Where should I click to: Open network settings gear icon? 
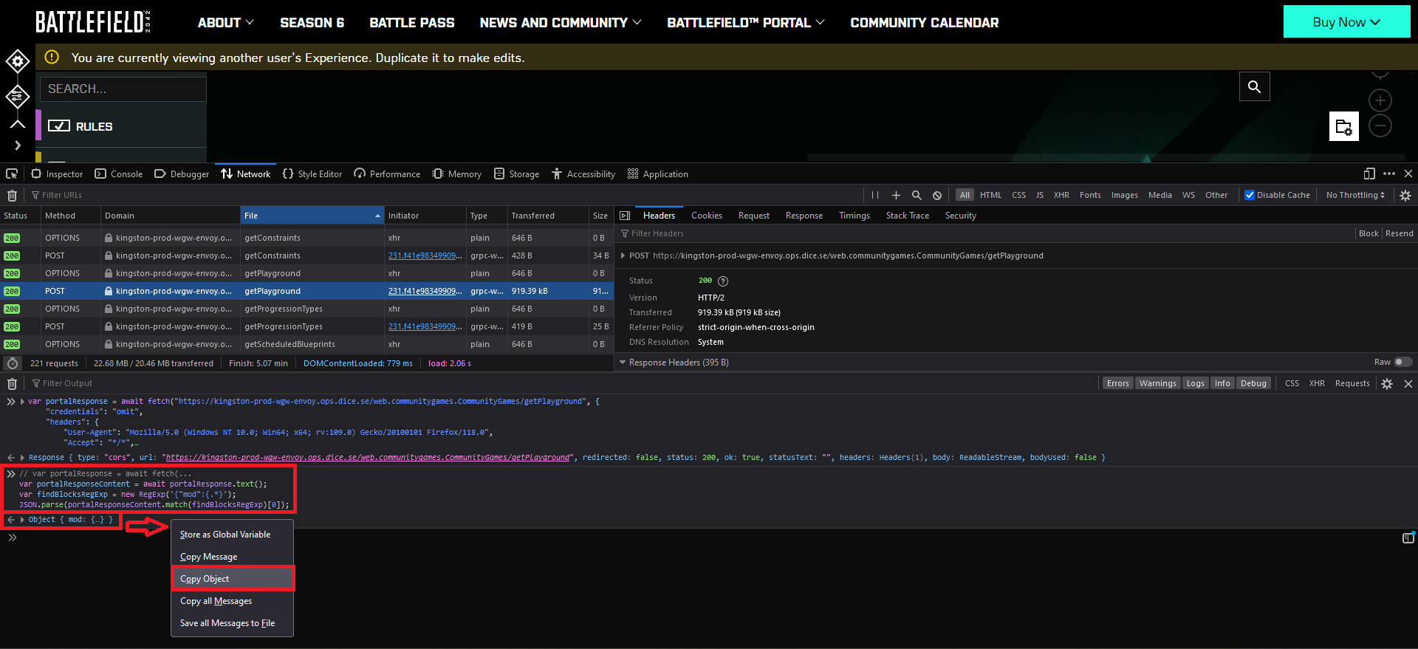tap(1405, 195)
